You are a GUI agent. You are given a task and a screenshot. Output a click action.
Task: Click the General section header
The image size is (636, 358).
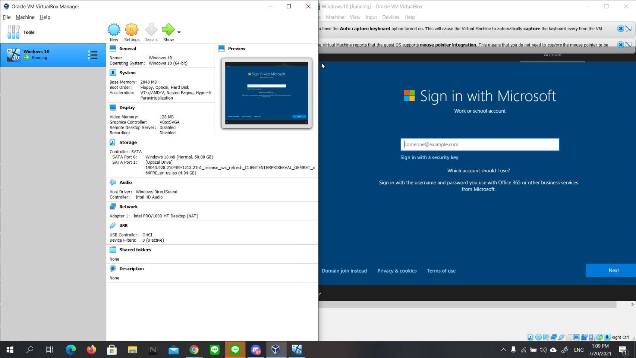[127, 48]
